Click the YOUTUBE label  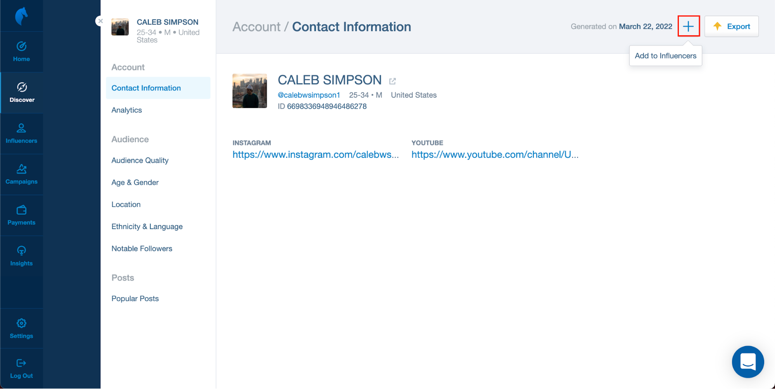[x=427, y=143]
